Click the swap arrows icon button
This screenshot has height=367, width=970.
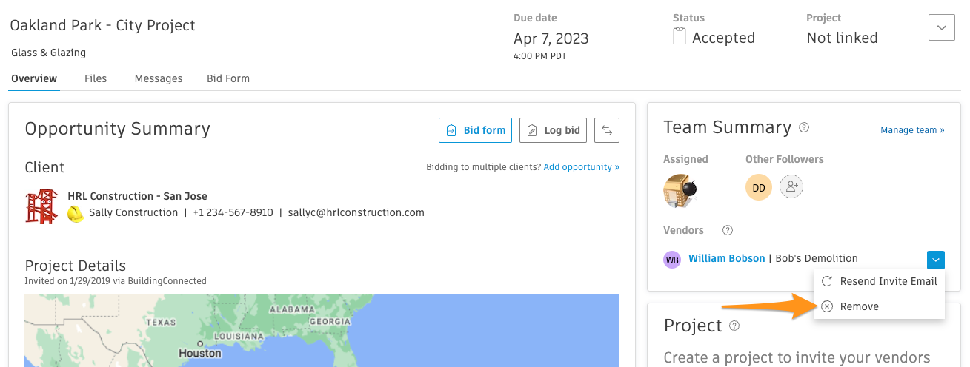pos(607,130)
